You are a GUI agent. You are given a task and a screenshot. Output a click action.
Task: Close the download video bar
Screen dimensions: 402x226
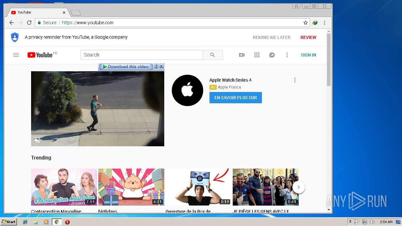click(161, 66)
